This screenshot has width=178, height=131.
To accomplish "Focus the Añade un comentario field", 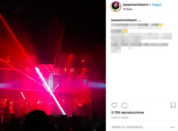I will 128,127.
